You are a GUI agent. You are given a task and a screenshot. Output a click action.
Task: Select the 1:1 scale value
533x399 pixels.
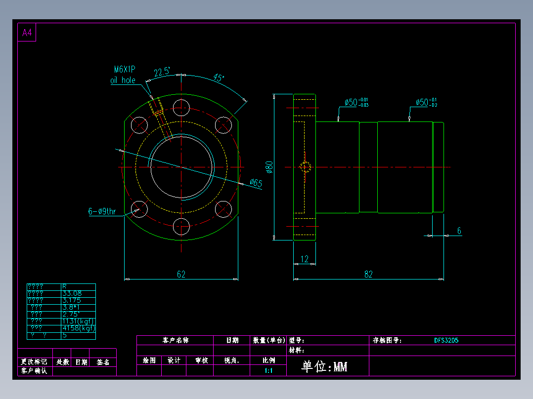268,370
